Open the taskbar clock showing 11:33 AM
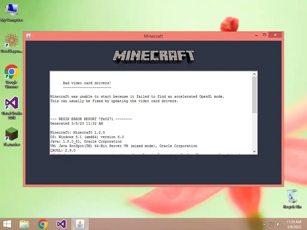Viewport: 307px width, 230px height. click(294, 224)
